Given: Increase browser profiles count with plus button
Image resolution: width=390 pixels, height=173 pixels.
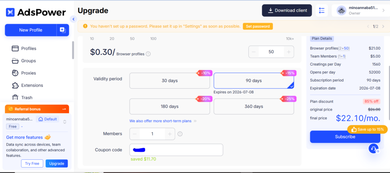Looking at the screenshot, I should tap(288, 52).
